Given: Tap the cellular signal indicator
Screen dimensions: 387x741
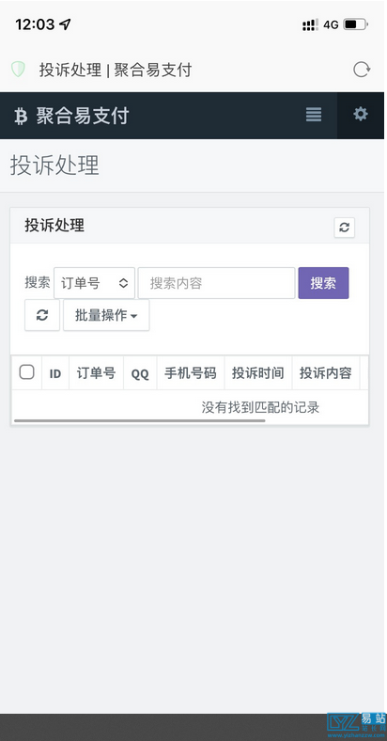Looking at the screenshot, I should click(x=310, y=24).
